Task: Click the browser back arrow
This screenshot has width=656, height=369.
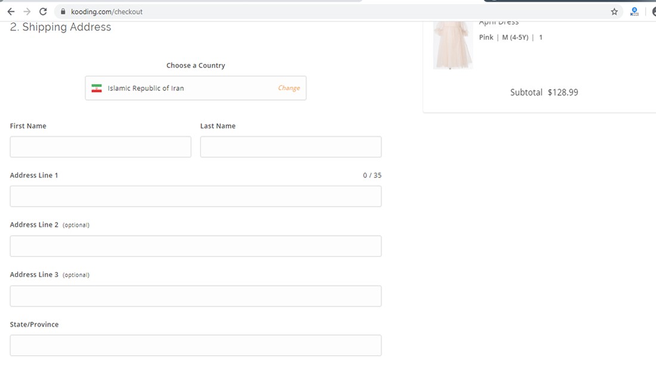Action: [11, 12]
